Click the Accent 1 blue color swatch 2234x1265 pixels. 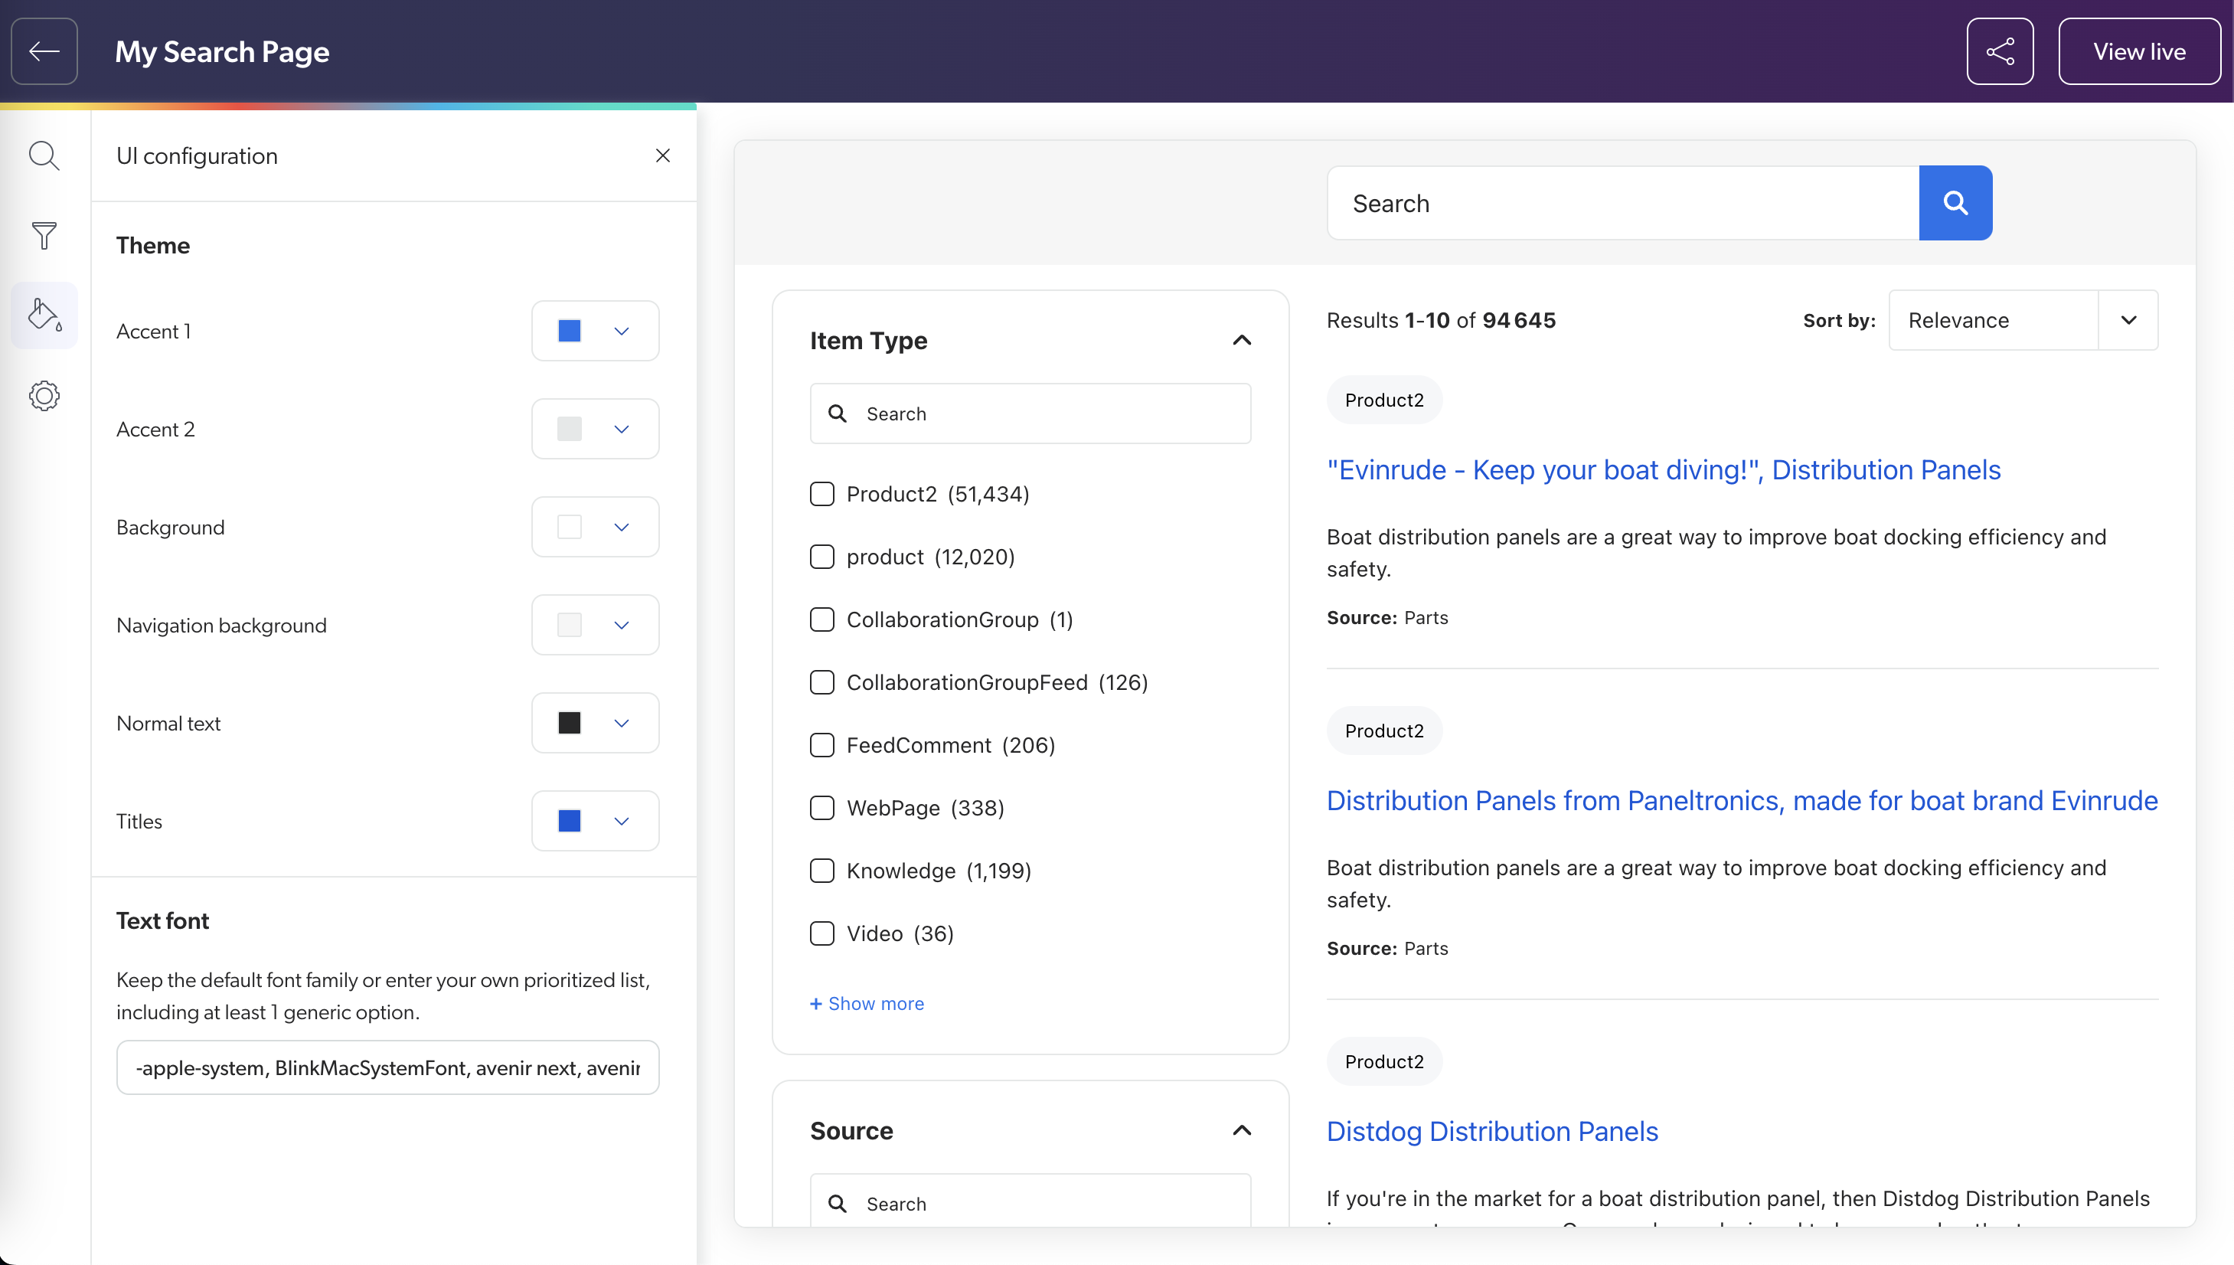(570, 331)
